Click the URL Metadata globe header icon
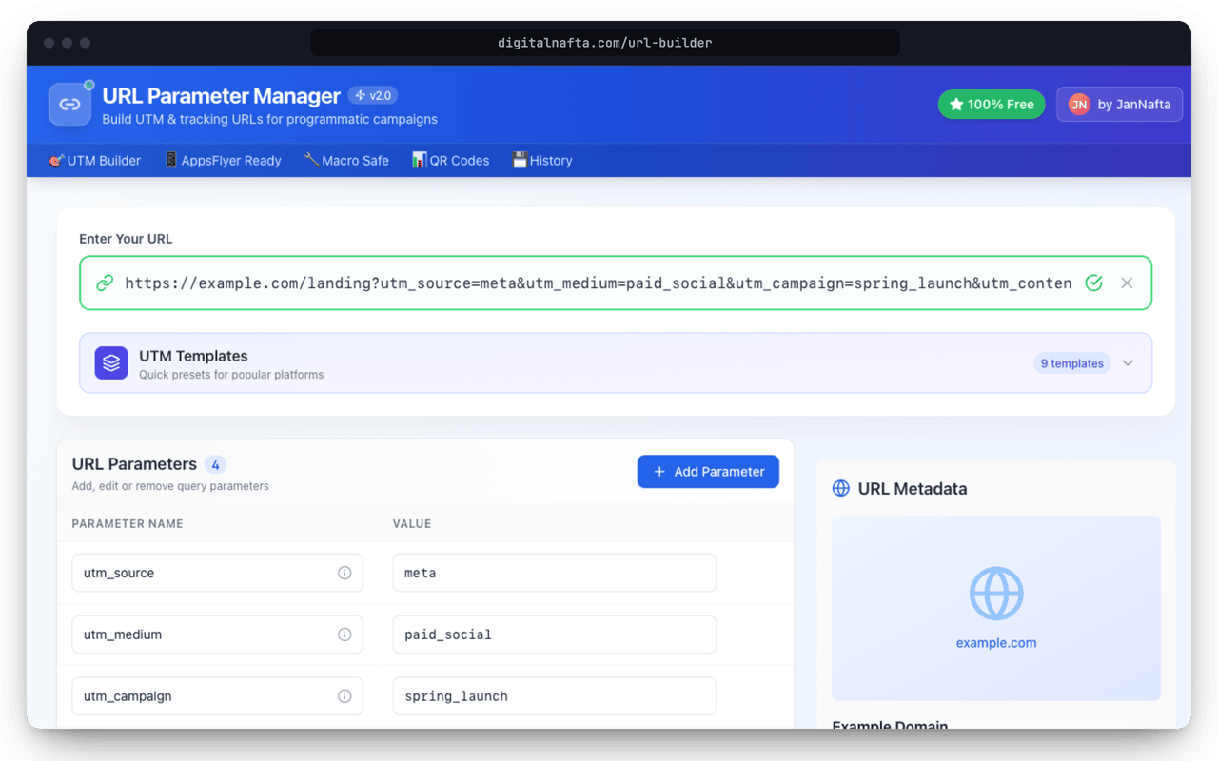1218x761 pixels. point(841,489)
